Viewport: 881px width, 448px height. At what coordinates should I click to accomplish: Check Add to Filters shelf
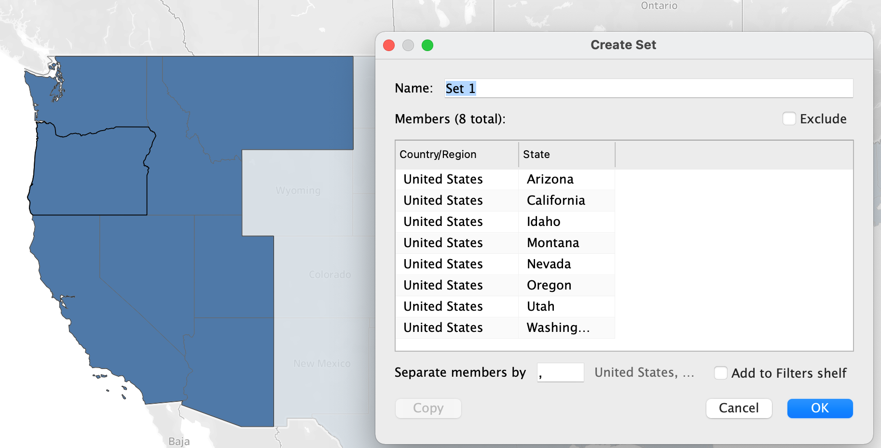tap(721, 373)
